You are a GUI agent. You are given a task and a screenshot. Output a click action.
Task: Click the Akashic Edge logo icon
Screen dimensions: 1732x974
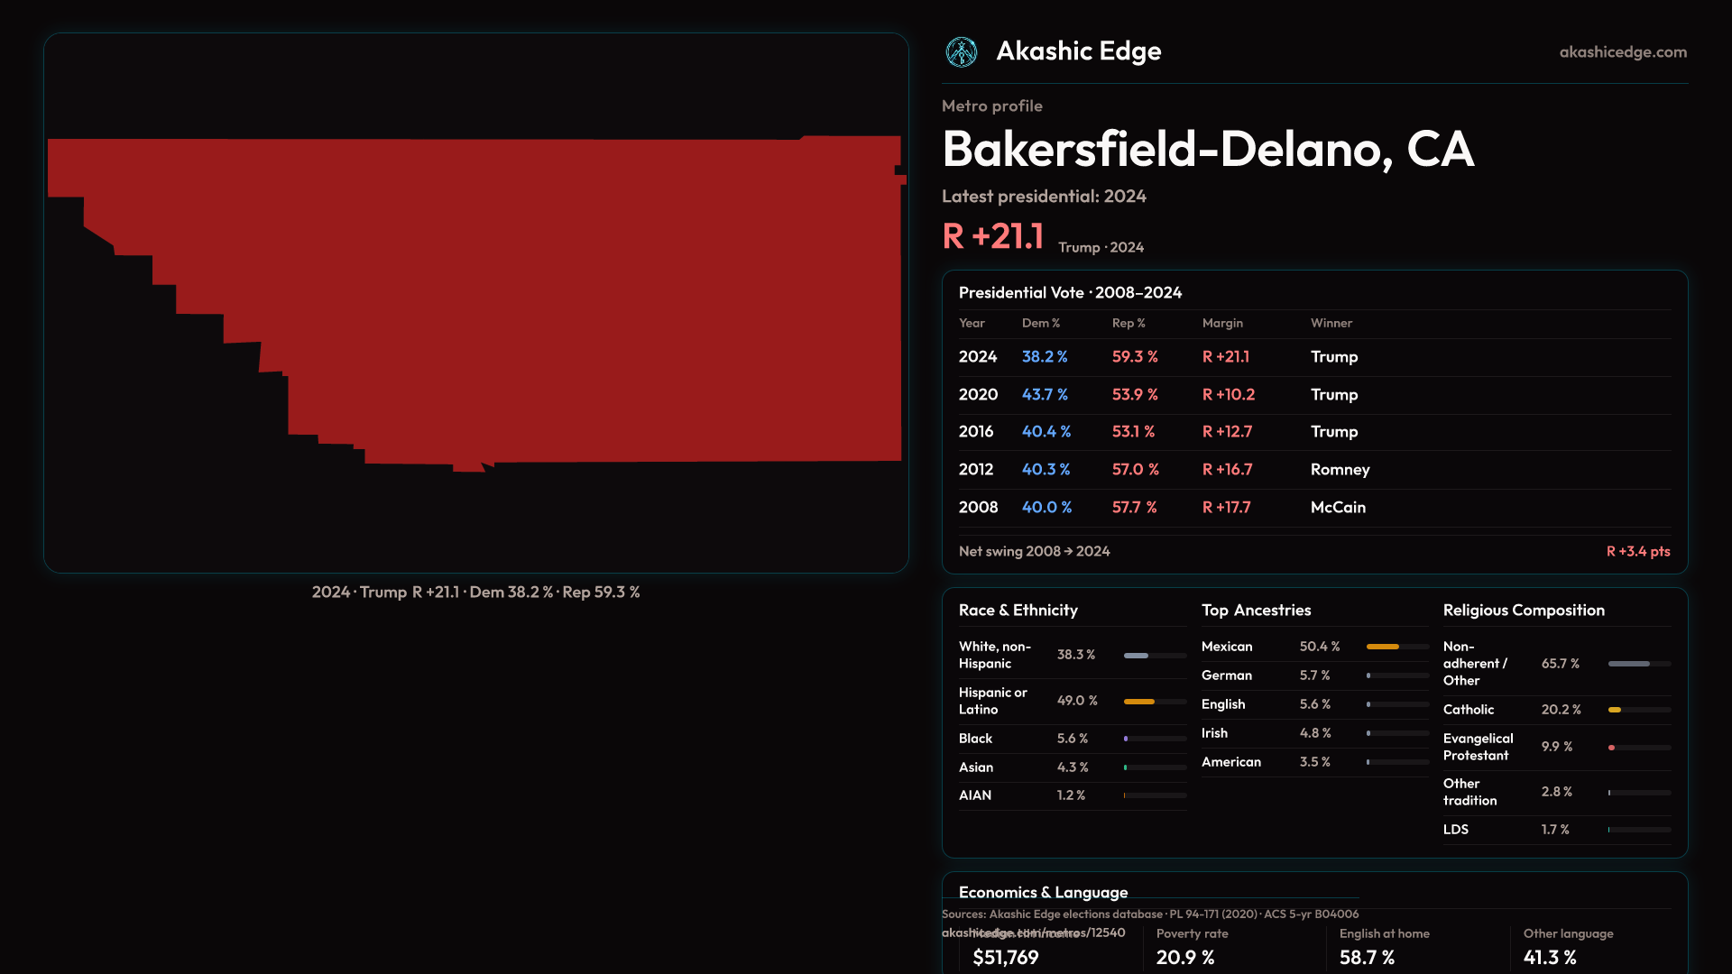(x=961, y=52)
